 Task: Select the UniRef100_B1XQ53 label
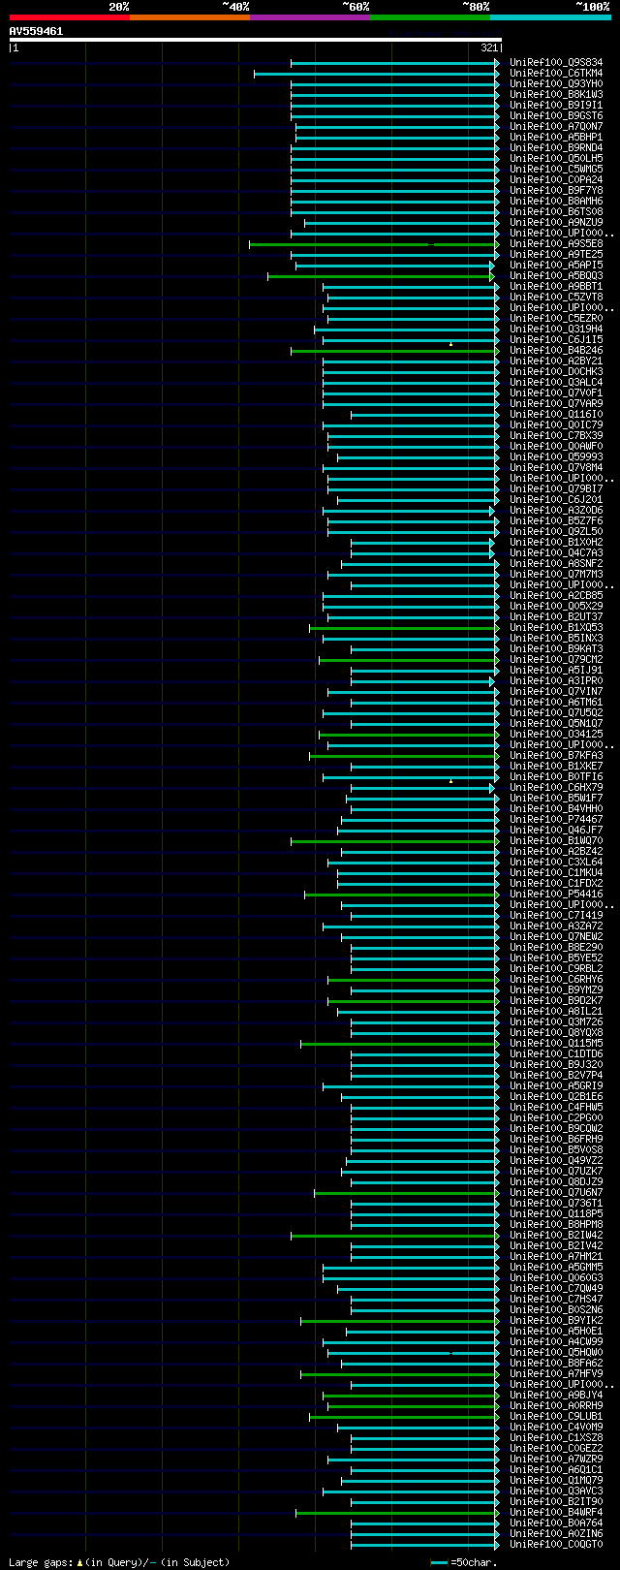[556, 628]
